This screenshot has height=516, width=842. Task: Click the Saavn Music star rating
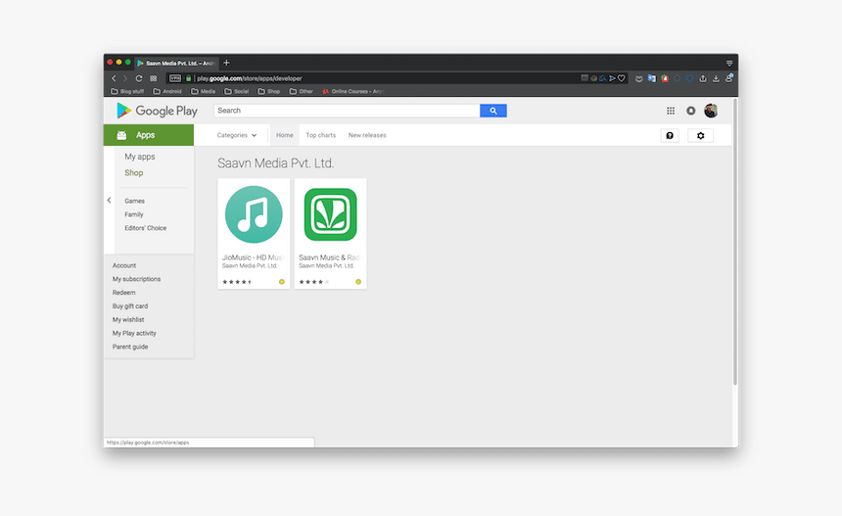point(313,282)
